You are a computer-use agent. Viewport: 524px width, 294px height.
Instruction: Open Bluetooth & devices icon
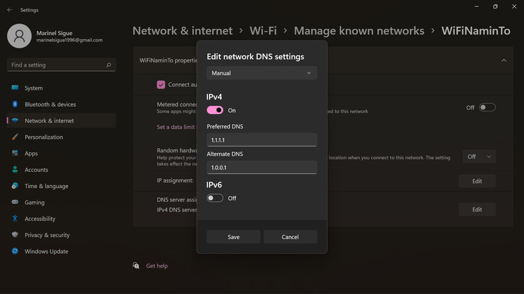[x=15, y=105]
